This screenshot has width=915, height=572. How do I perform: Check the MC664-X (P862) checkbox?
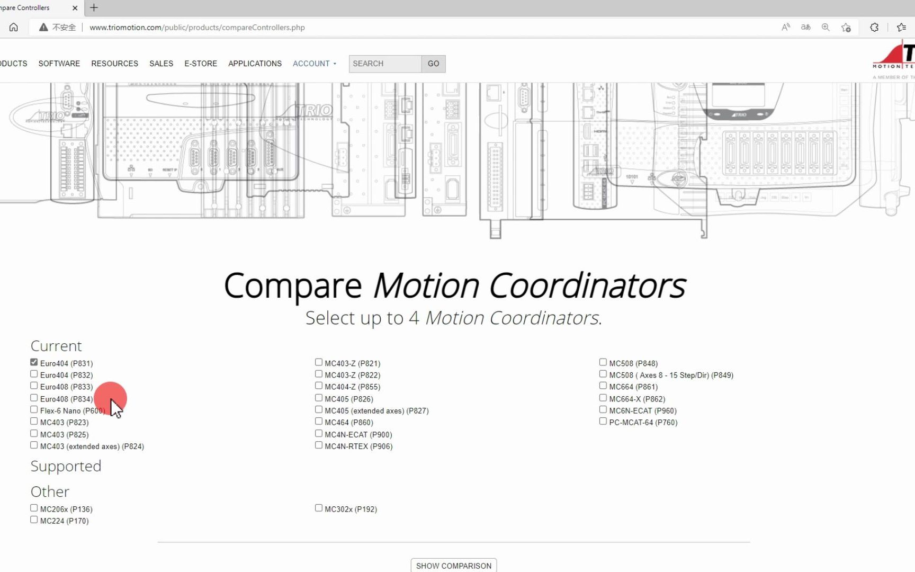pyautogui.click(x=603, y=398)
